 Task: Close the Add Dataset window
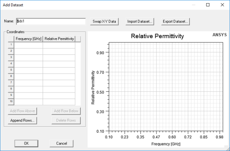(222, 5)
